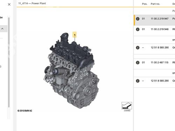Click the Part no. column header
This screenshot has width=175, height=131.
point(155,4)
